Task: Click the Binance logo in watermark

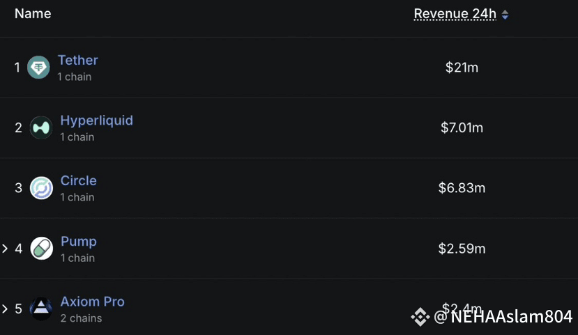Action: pyautogui.click(x=420, y=317)
